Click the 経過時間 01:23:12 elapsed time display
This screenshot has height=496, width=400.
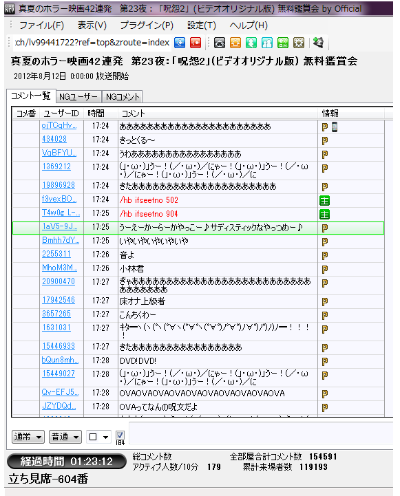(67, 462)
